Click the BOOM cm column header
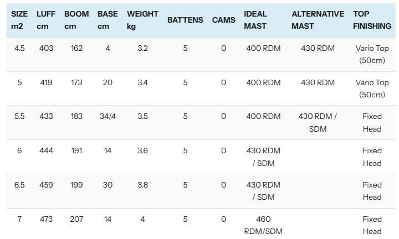The image size is (399, 239). point(76,20)
